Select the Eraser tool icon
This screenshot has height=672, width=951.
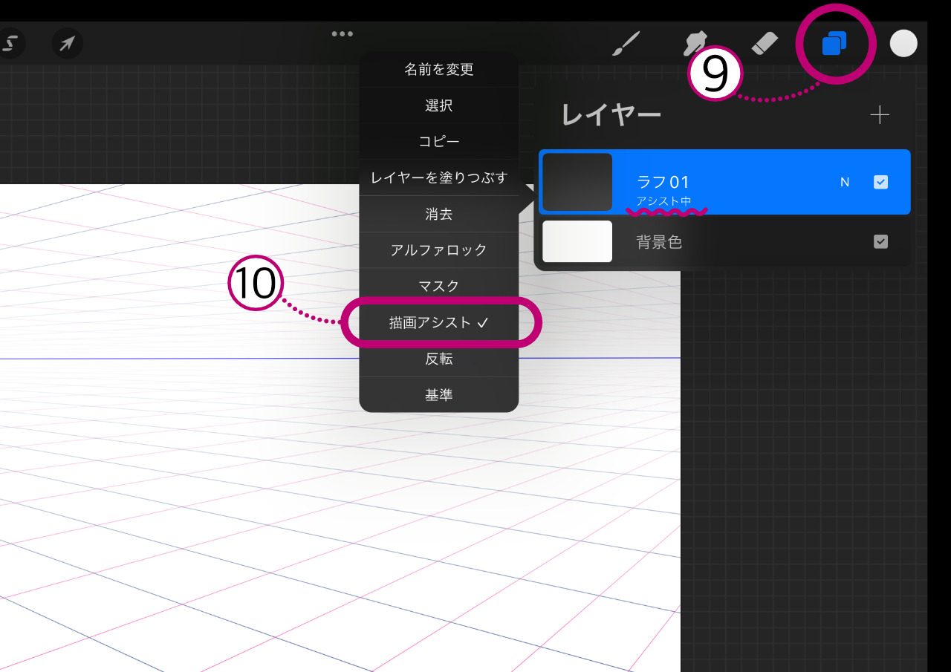coord(765,45)
